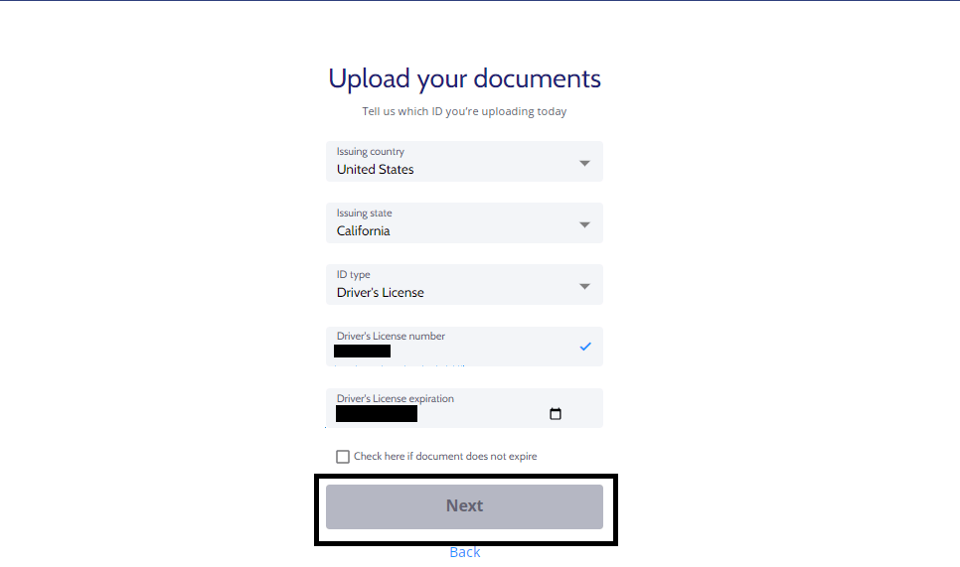960x567 pixels.
Task: Click the Issuing state field label
Action: point(365,213)
